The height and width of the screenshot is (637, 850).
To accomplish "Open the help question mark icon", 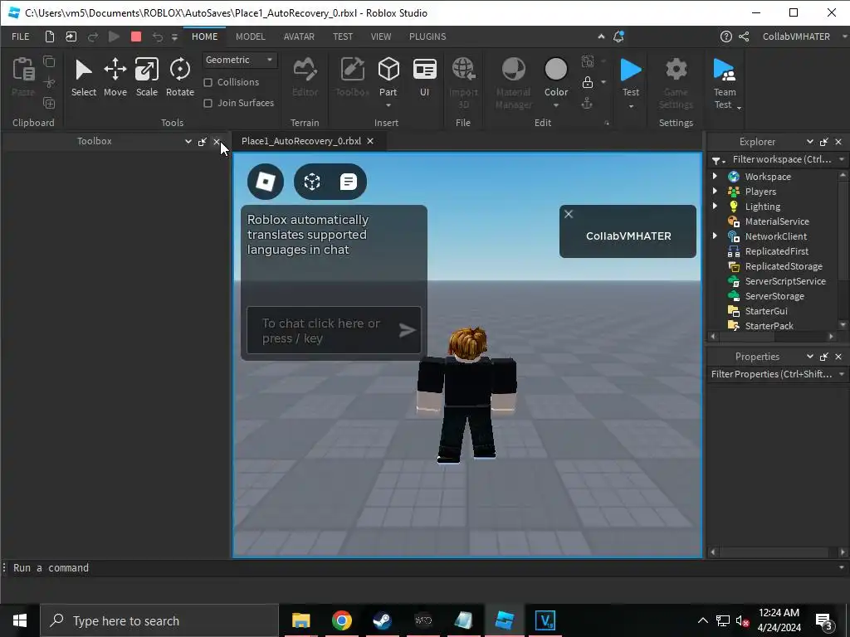I will coord(725,36).
